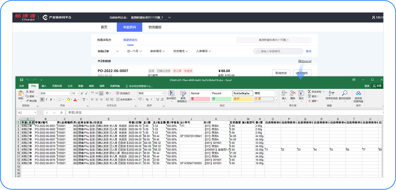The width and height of the screenshot is (396, 190).
Task: Click the decrease indent icon
Action: [x=107, y=100]
